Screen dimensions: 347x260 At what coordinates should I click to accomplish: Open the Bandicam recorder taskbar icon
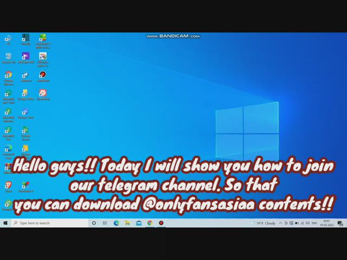(161, 223)
